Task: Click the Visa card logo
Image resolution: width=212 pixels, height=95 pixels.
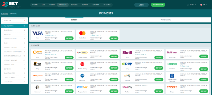Action: 37,33
